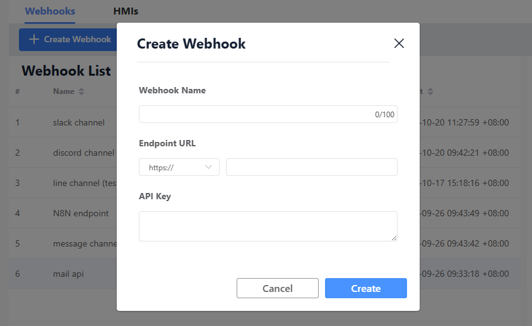
Task: Click into the Endpoint URL text field
Action: click(311, 167)
